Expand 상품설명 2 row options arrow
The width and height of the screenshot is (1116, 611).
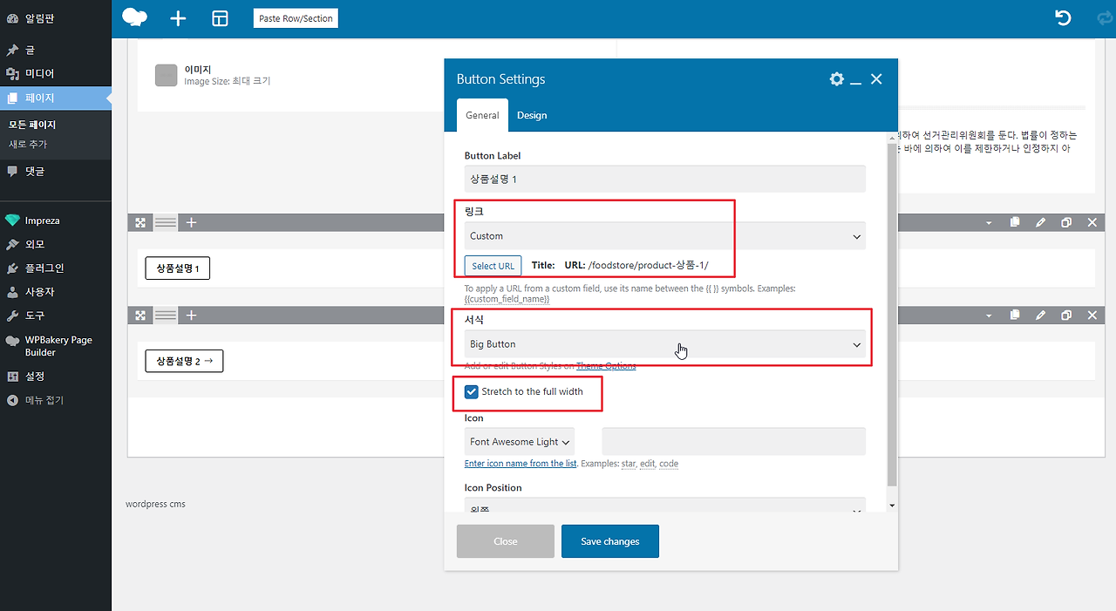coord(989,316)
